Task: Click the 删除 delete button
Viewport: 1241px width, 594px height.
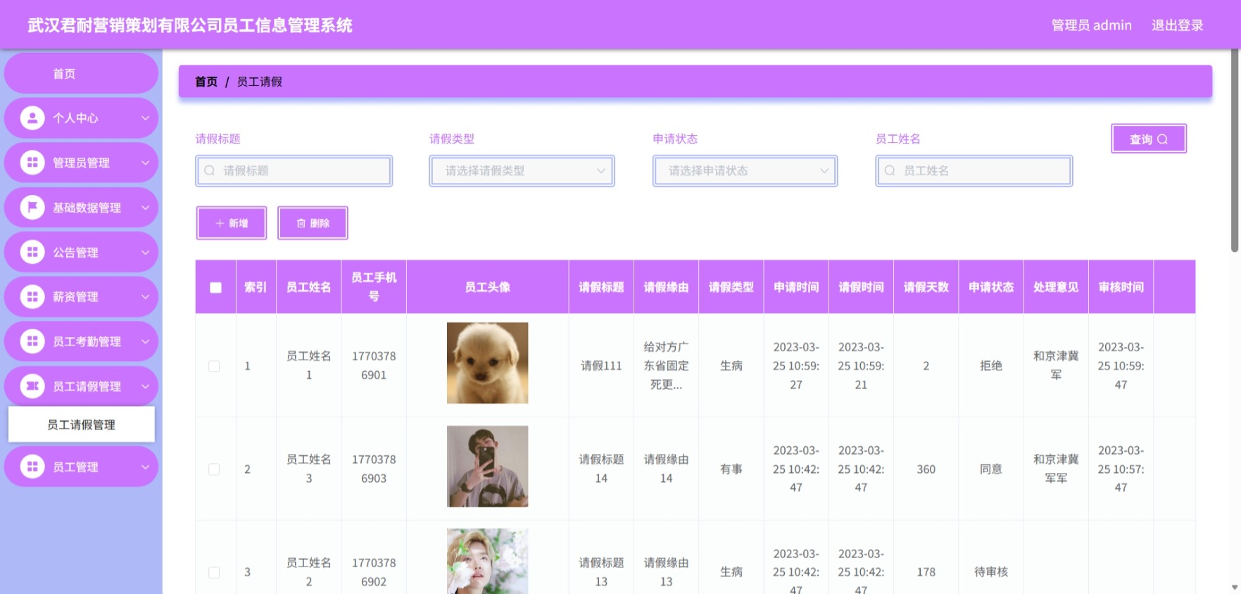Action: (x=313, y=223)
